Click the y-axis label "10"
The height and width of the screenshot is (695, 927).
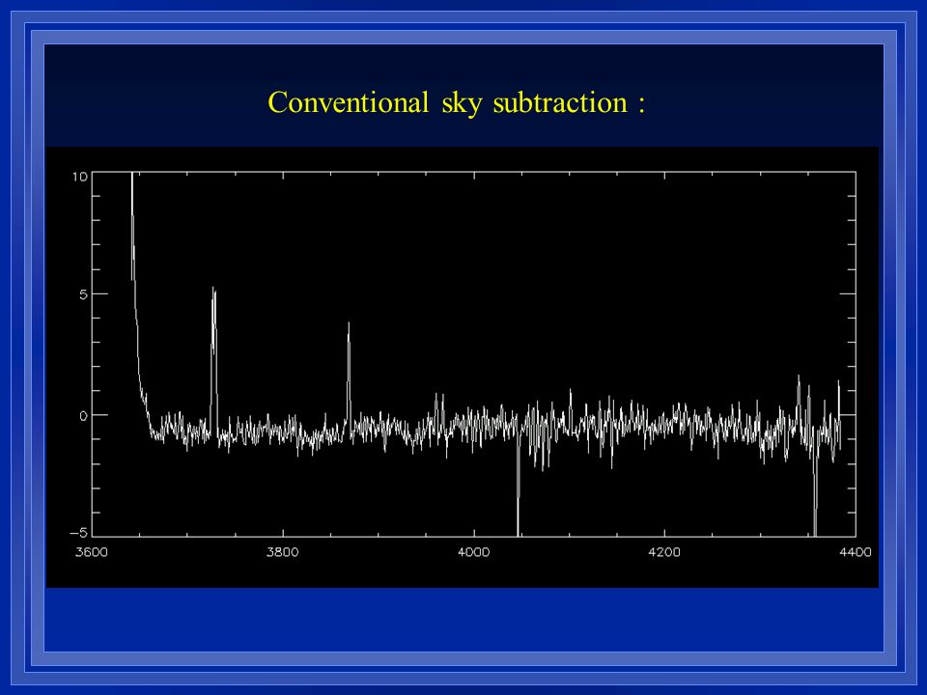[x=79, y=177]
